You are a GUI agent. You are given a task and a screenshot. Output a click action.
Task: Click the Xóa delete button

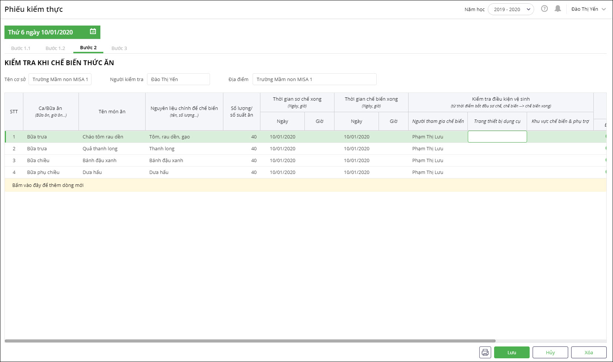click(588, 352)
